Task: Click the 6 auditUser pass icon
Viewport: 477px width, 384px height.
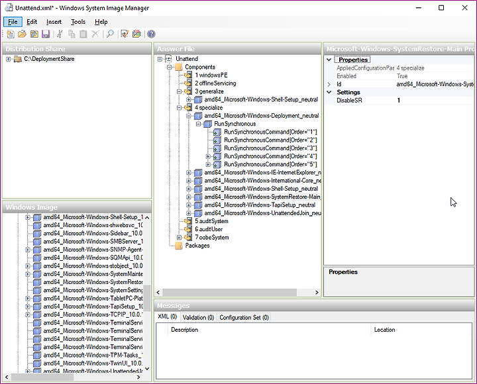Action: click(x=188, y=229)
